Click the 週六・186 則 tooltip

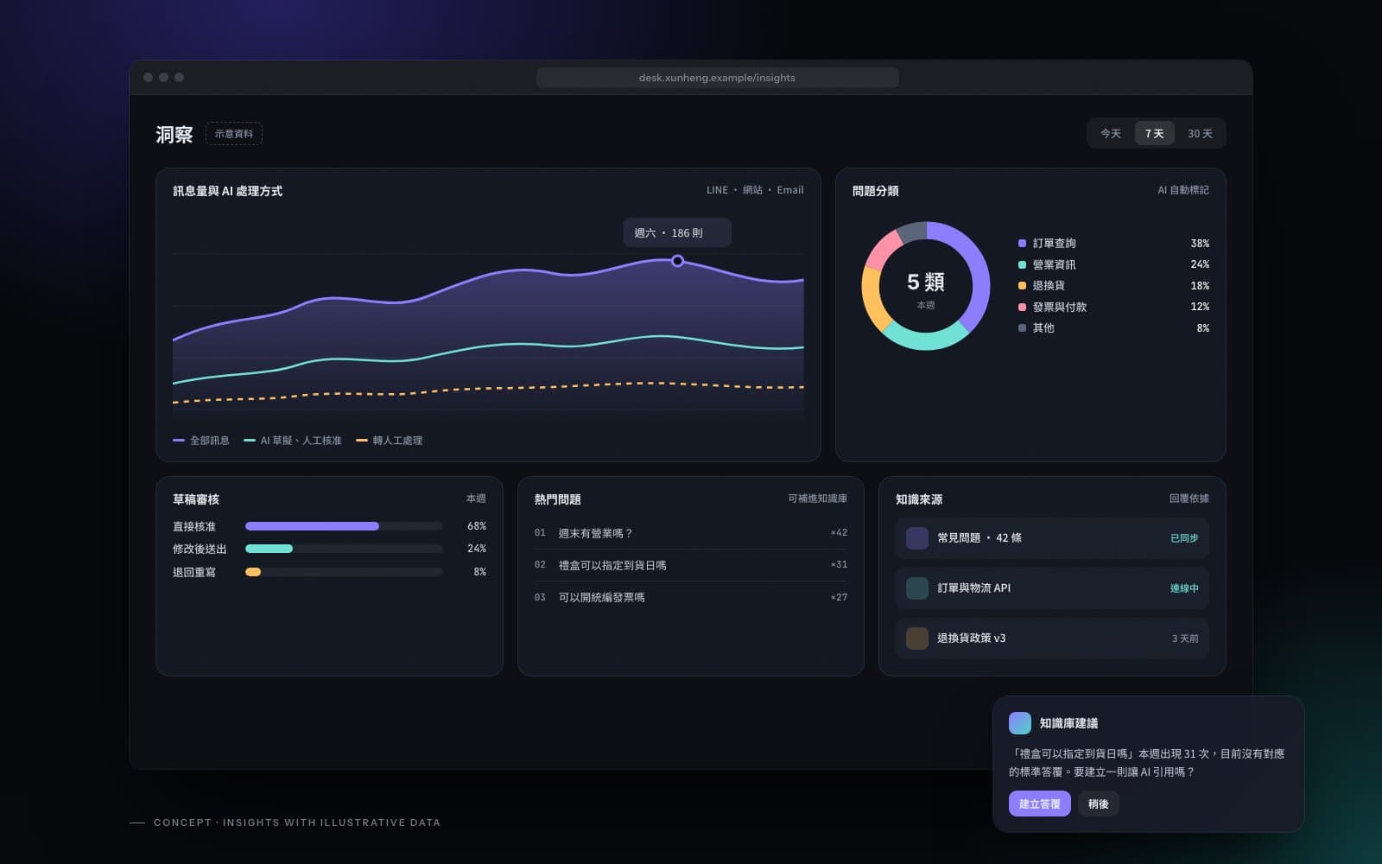[x=677, y=232]
